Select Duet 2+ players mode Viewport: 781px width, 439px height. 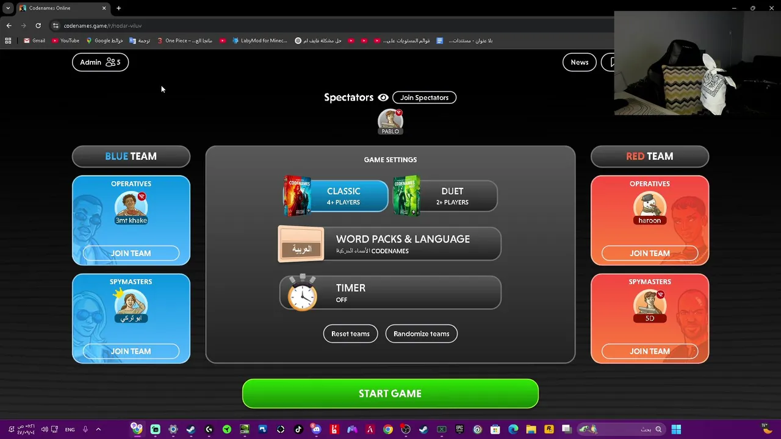tap(445, 196)
